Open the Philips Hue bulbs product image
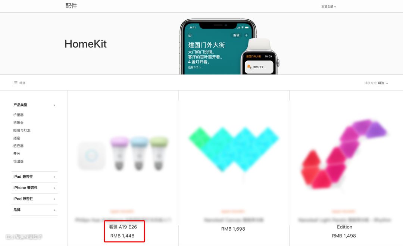403x246 pixels. coord(123,153)
